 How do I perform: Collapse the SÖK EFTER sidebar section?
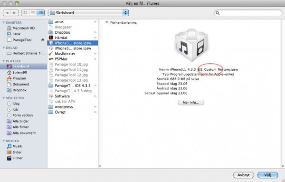[x=4, y=98]
